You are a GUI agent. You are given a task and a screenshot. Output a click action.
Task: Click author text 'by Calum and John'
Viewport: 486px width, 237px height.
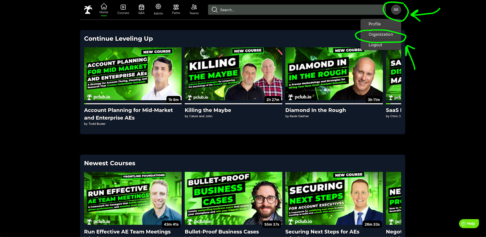(x=199, y=116)
